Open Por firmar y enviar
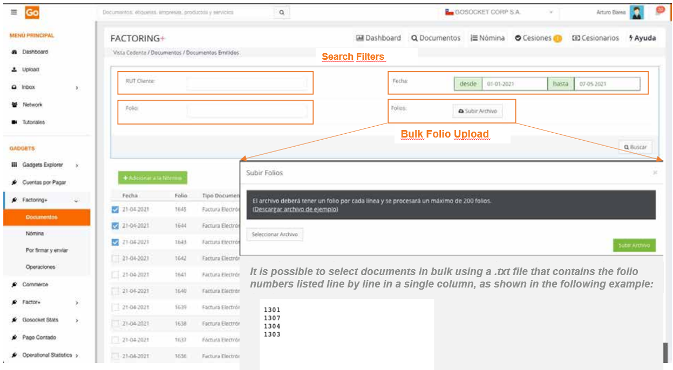 coord(47,250)
